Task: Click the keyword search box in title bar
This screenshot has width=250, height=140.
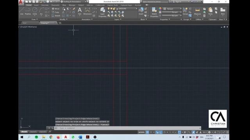Action: [x=155, y=2]
